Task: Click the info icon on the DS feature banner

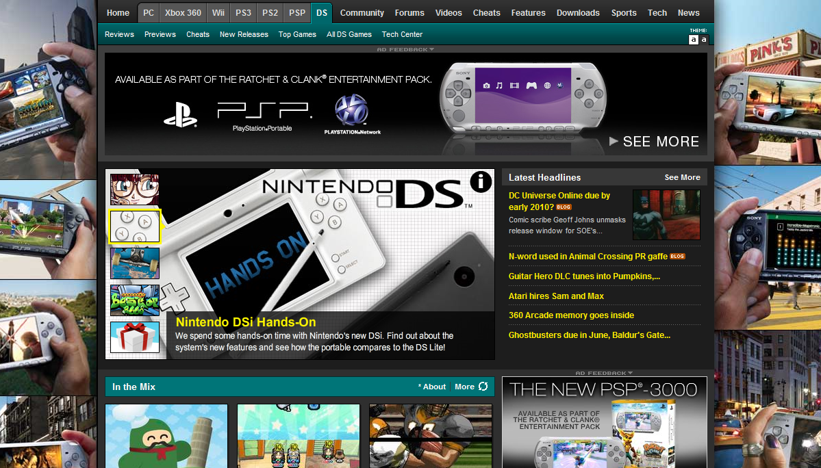Action: tap(481, 181)
